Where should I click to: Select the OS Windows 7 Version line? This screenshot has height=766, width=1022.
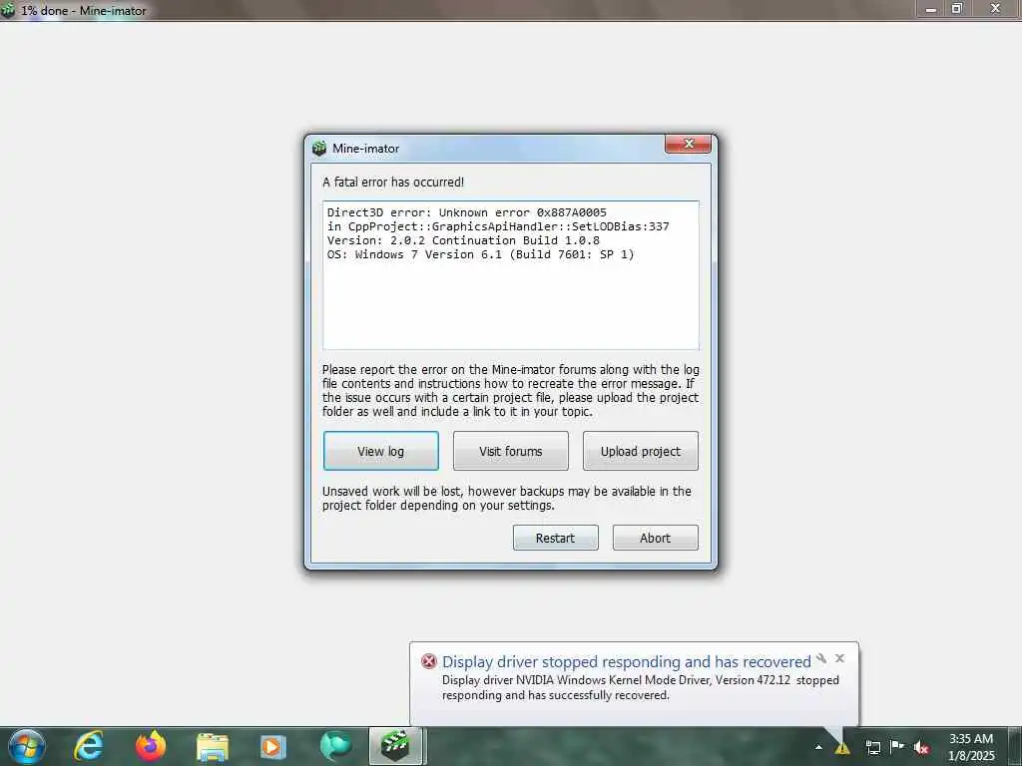pyautogui.click(x=480, y=254)
